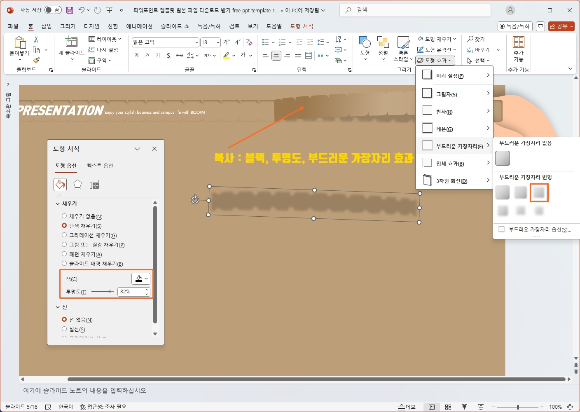Select Picture or texture fill radio
580x412 pixels.
64,244
